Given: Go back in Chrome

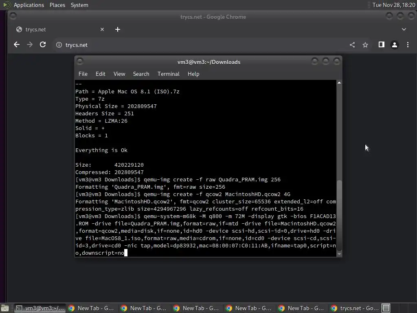Looking at the screenshot, I should 16,45.
